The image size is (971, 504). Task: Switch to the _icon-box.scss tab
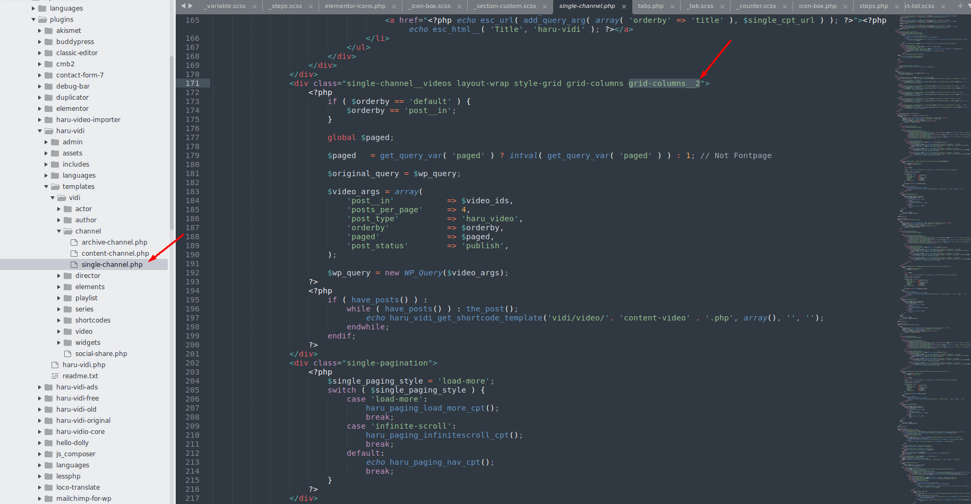tap(429, 6)
